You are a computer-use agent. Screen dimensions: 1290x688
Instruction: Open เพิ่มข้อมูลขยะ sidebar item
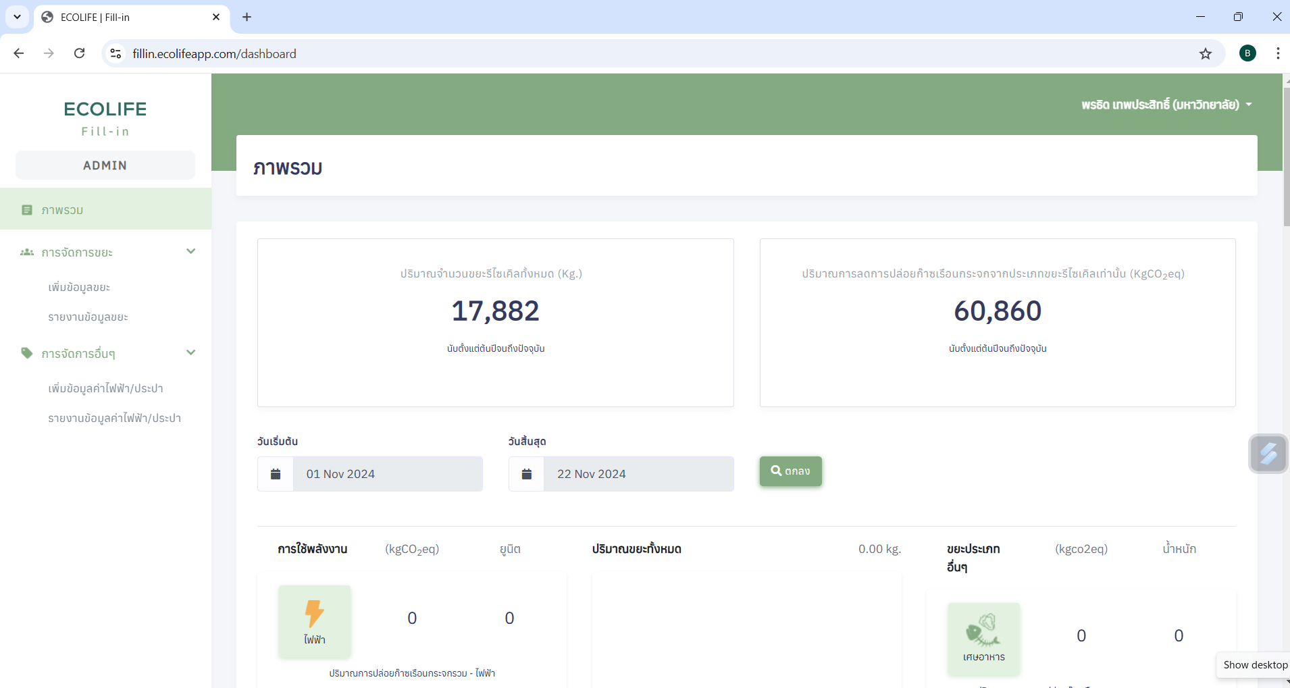coord(79,288)
